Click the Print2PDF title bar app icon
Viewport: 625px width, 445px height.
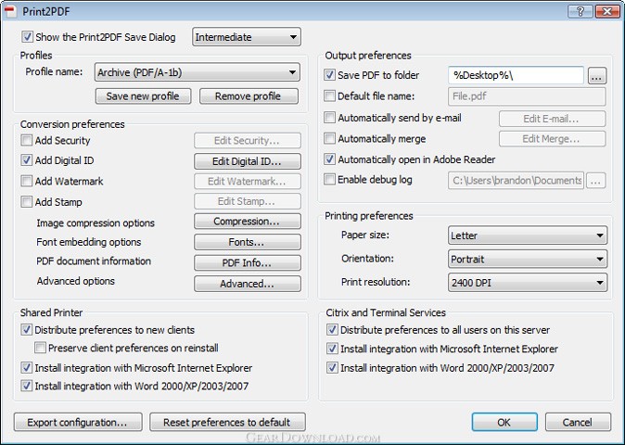tap(11, 11)
